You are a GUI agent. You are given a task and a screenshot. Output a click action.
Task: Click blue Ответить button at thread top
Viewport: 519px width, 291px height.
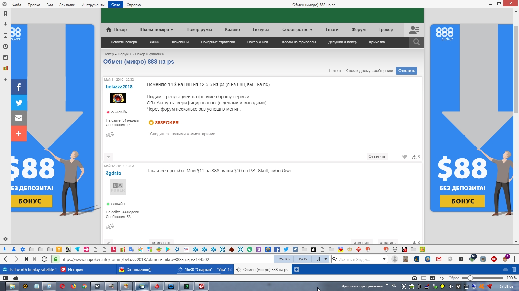point(406,71)
